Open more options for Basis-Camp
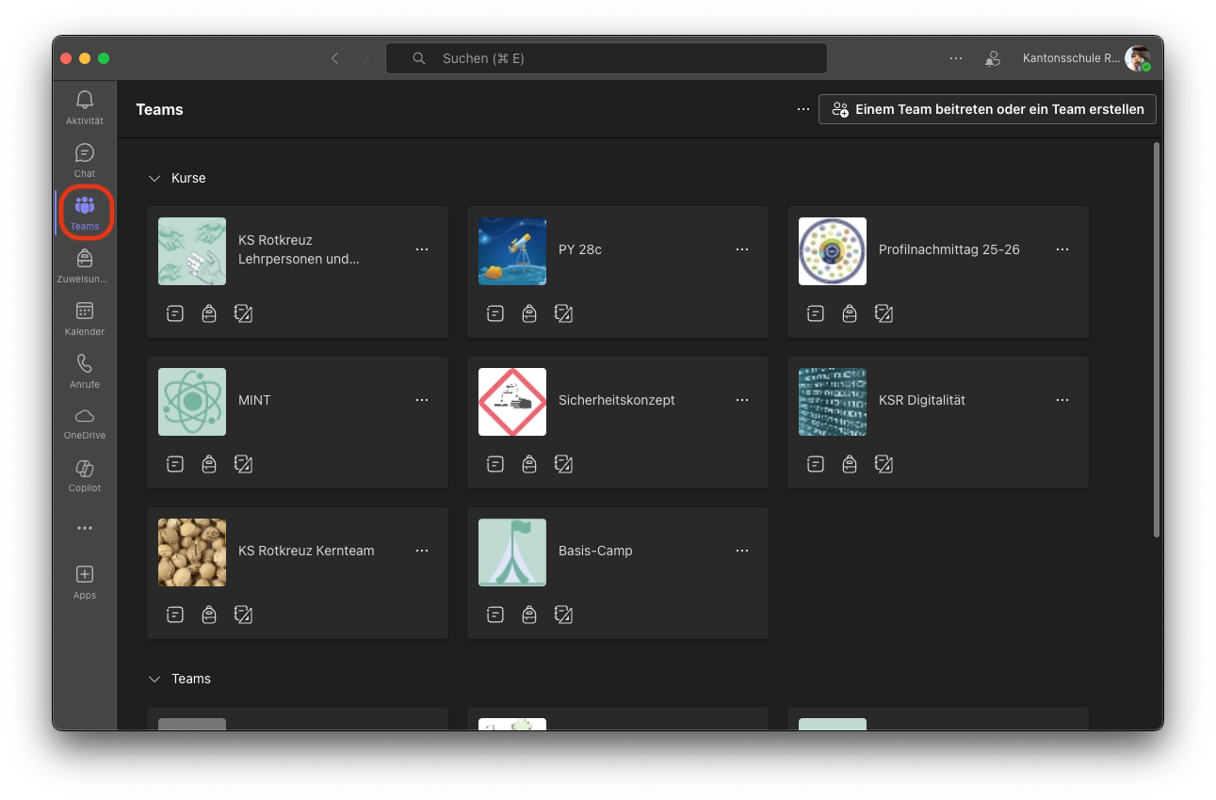The height and width of the screenshot is (800, 1216). pyautogui.click(x=742, y=551)
